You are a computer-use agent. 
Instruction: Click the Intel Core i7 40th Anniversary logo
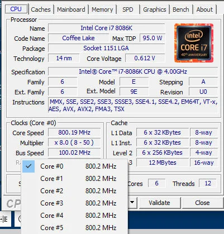[x=194, y=43]
